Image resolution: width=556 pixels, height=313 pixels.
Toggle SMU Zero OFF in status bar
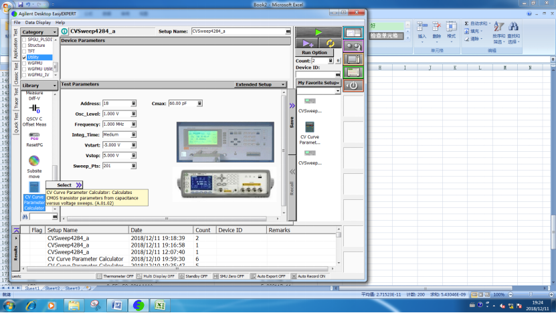[229, 276]
